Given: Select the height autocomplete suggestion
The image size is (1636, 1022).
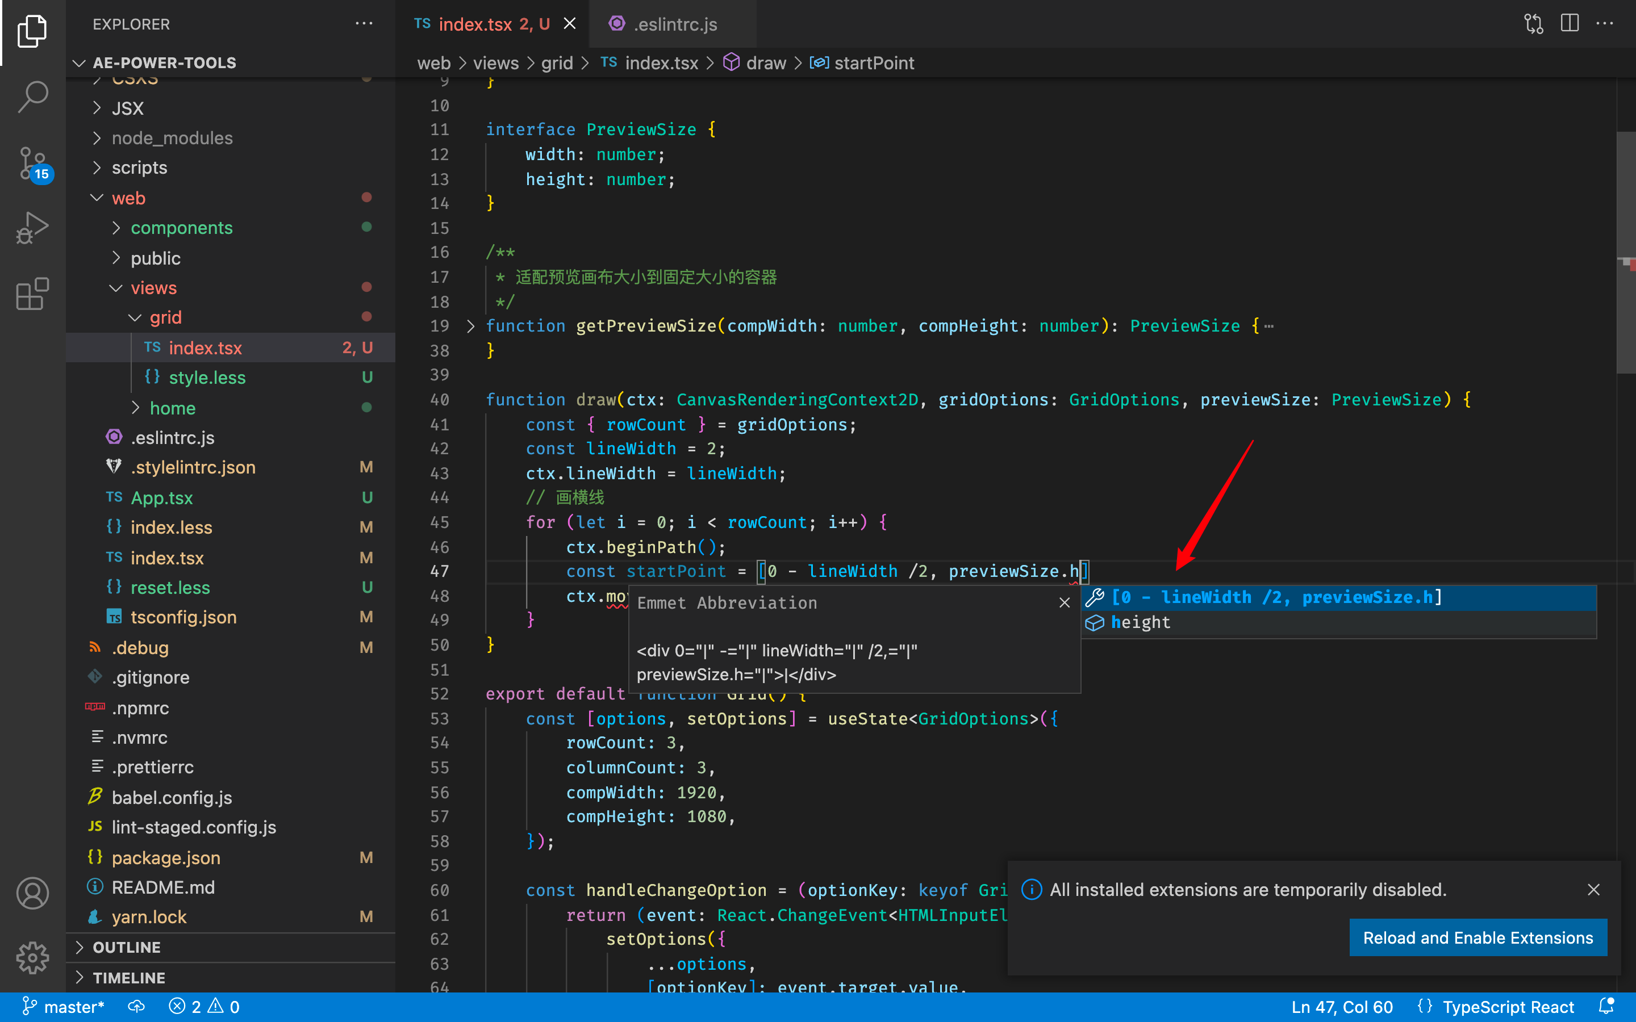Looking at the screenshot, I should [x=1141, y=622].
